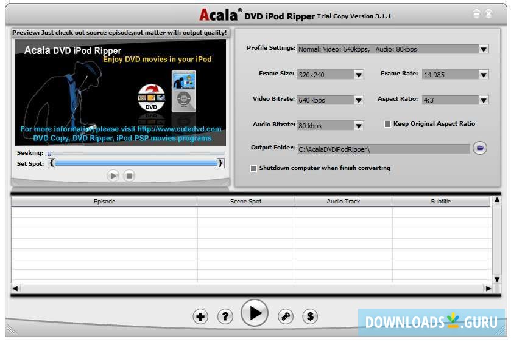This screenshot has height=342, width=511.
Task: Click list scroll left arrow
Action: coord(15,289)
